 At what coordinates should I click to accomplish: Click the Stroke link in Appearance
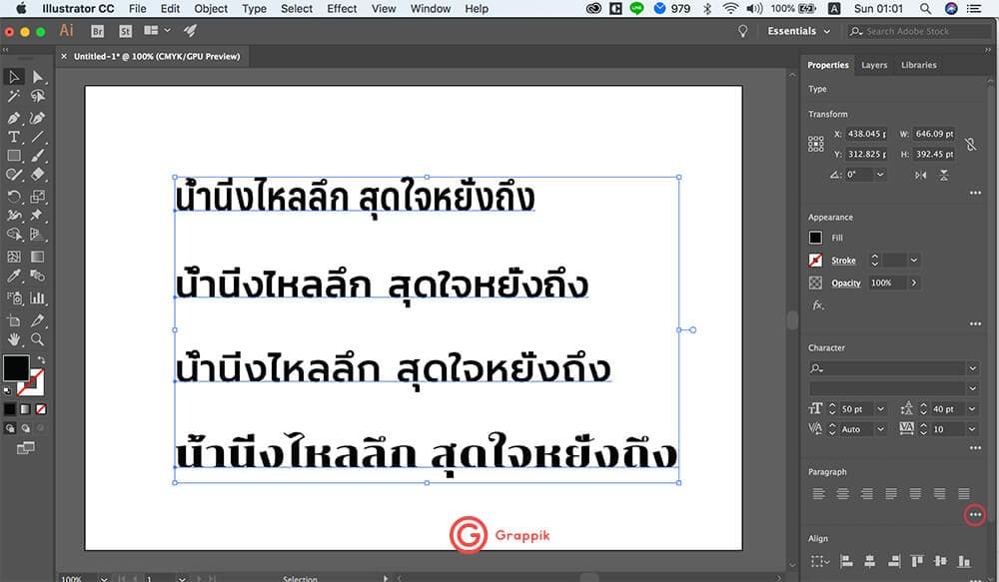pos(844,260)
